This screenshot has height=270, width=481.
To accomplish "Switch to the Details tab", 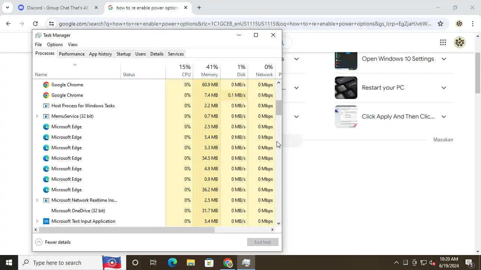I will pos(157,54).
